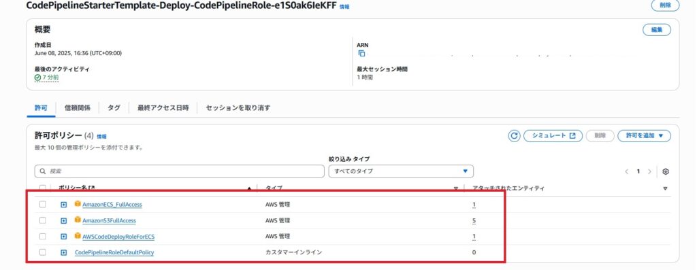Switch to the セッションを取り消す tab
The image size is (697, 270).
[238, 108]
